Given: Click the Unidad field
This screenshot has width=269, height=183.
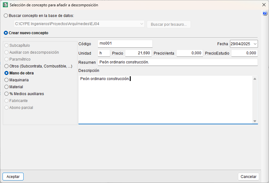Looking at the screenshot, I should 104,53.
